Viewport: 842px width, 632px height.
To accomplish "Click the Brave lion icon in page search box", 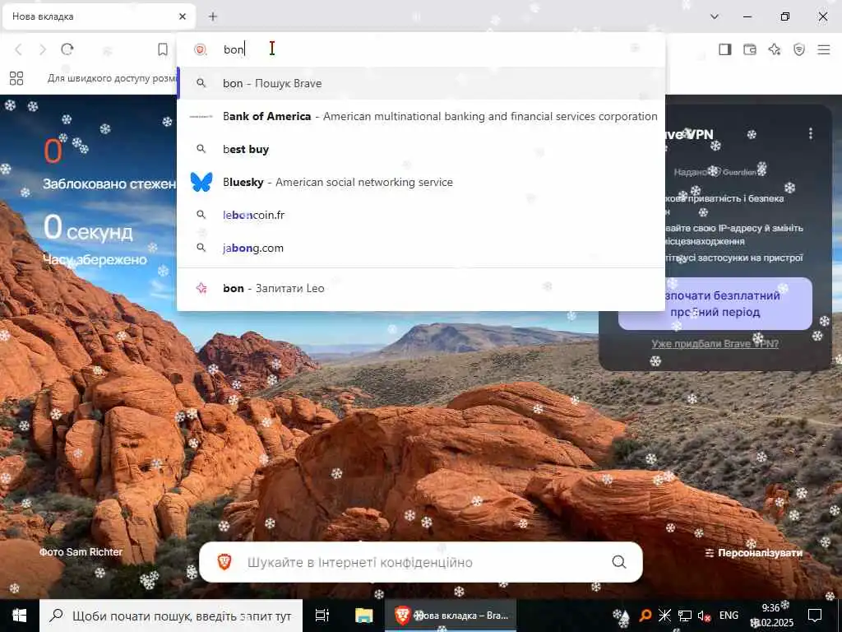I will point(224,562).
